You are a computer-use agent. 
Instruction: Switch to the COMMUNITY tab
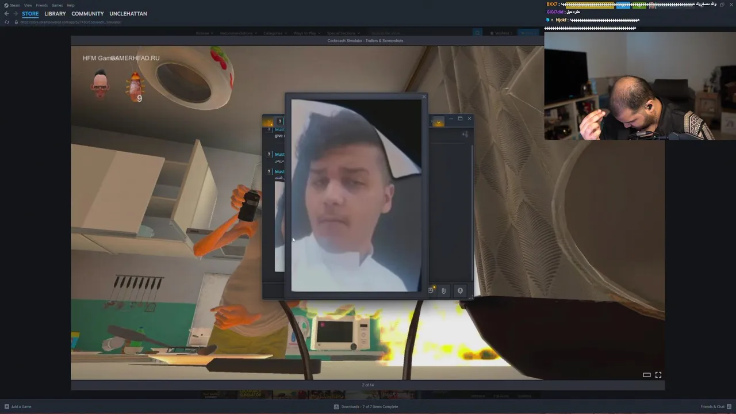click(x=87, y=14)
